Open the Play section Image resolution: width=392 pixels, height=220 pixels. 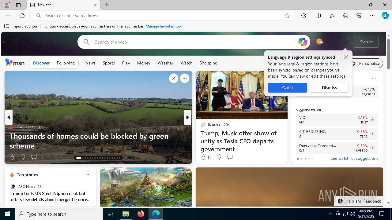(126, 63)
